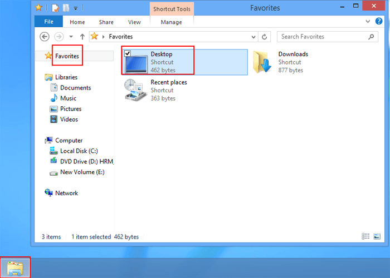Open Local Disk (C:)
The width and height of the screenshot is (390, 278).
[x=79, y=151]
